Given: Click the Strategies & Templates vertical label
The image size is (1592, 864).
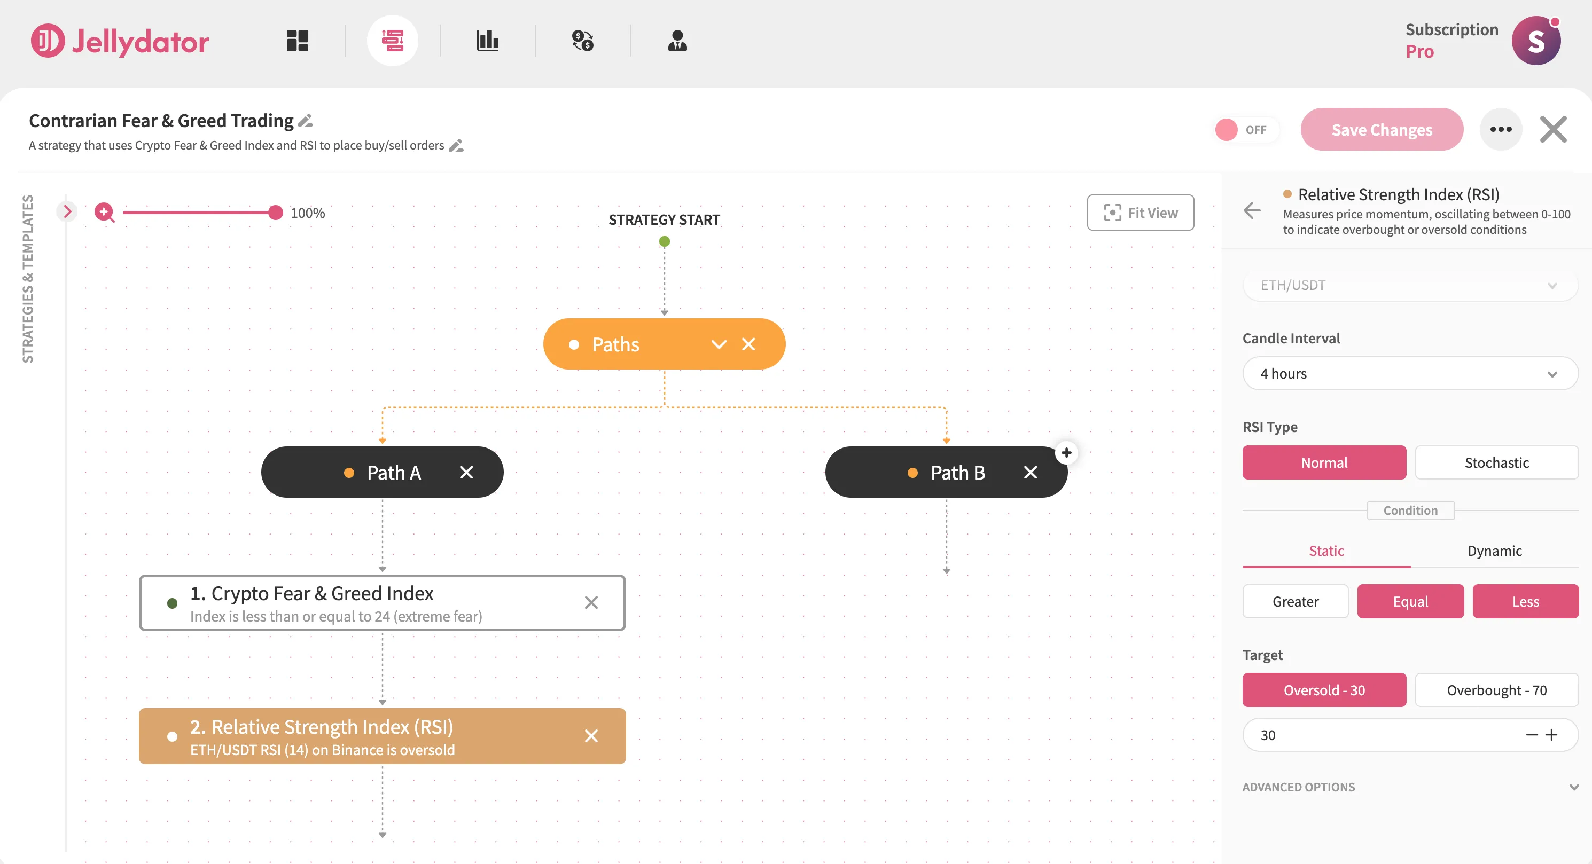Looking at the screenshot, I should tap(27, 279).
